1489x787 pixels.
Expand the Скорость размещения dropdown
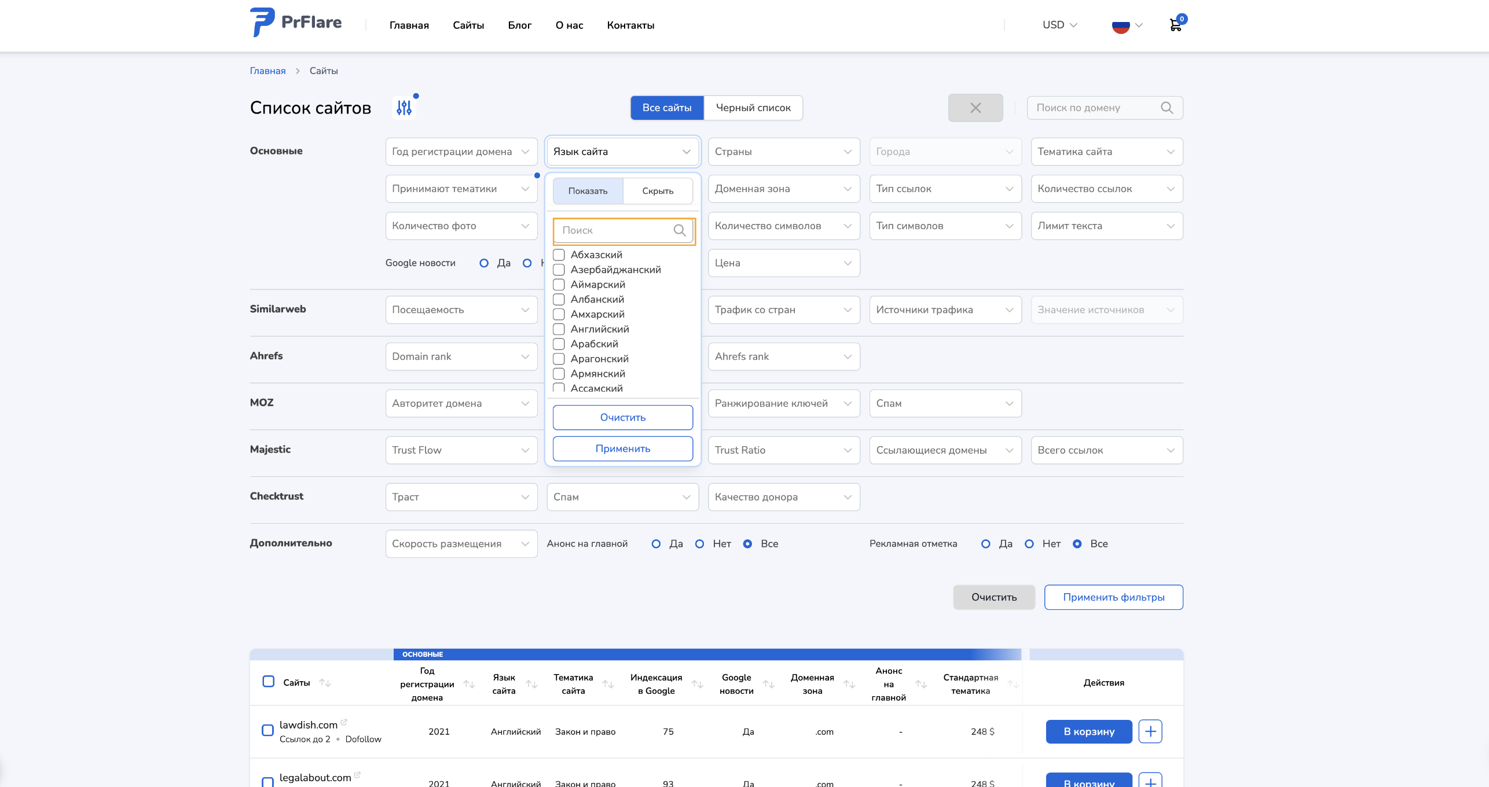click(461, 544)
